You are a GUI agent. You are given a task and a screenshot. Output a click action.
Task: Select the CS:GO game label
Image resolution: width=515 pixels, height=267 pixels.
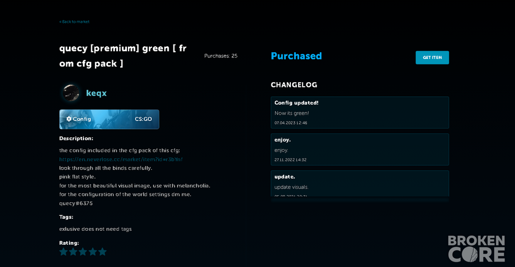[x=143, y=119]
